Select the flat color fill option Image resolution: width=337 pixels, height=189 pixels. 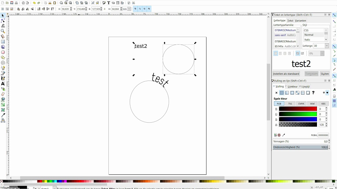[282, 93]
